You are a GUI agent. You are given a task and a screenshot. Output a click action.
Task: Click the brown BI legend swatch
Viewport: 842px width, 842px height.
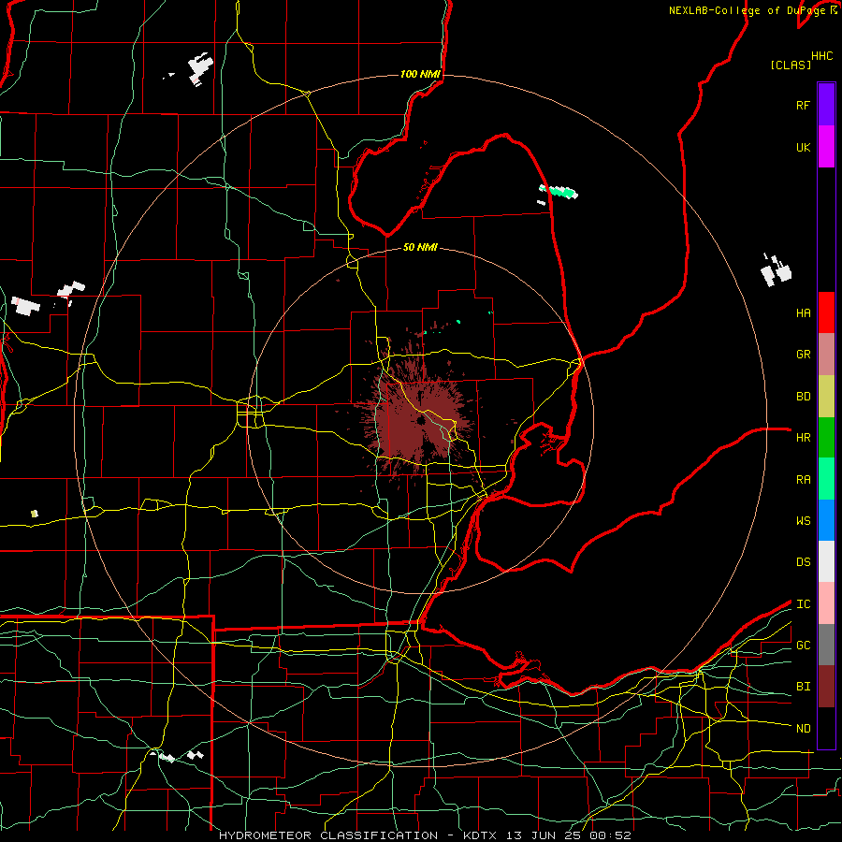coord(826,687)
